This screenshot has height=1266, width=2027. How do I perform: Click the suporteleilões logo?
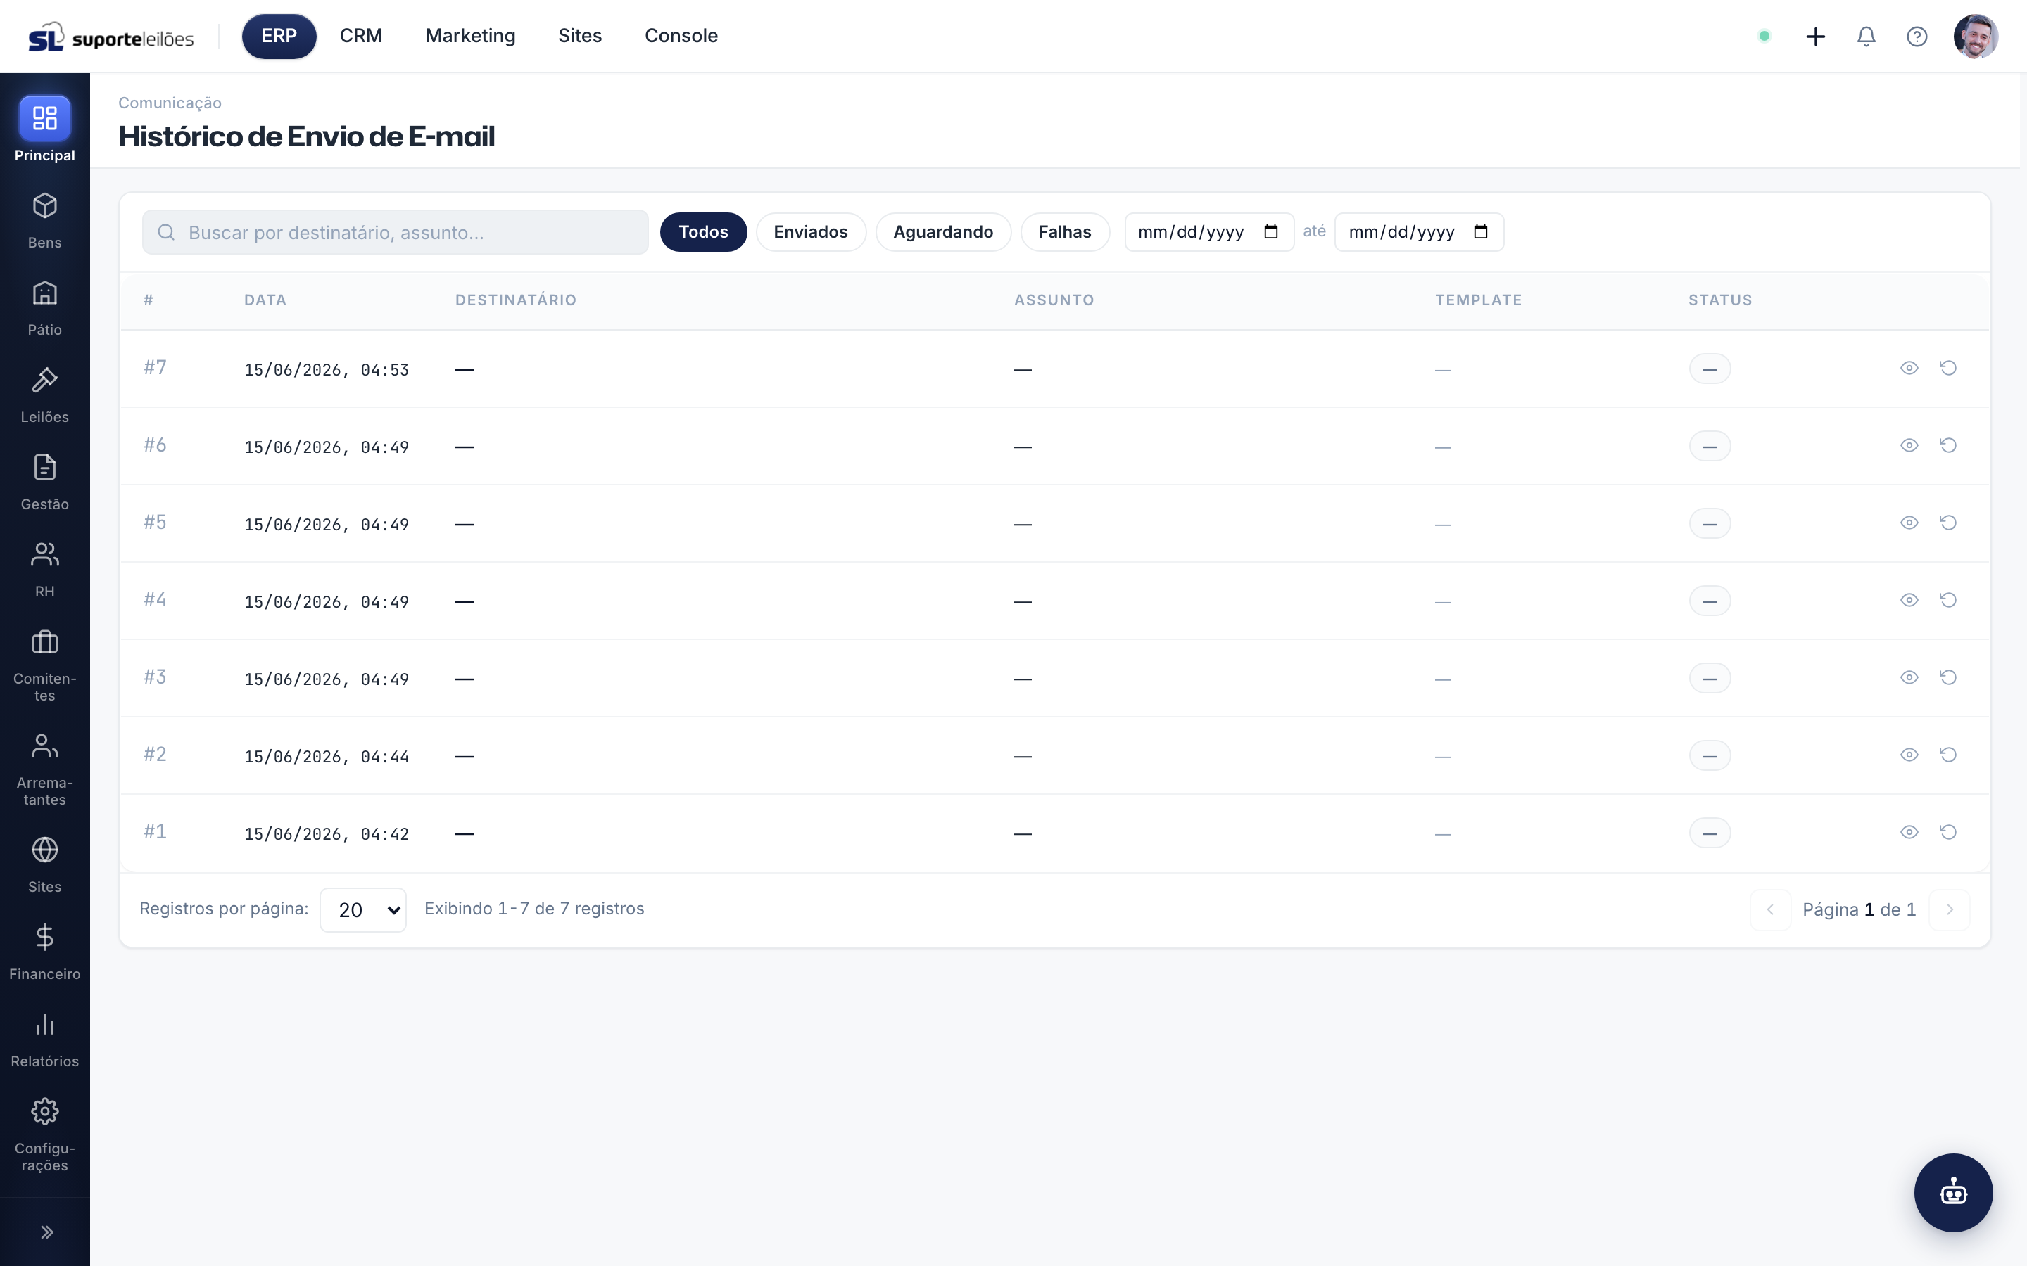[110, 37]
